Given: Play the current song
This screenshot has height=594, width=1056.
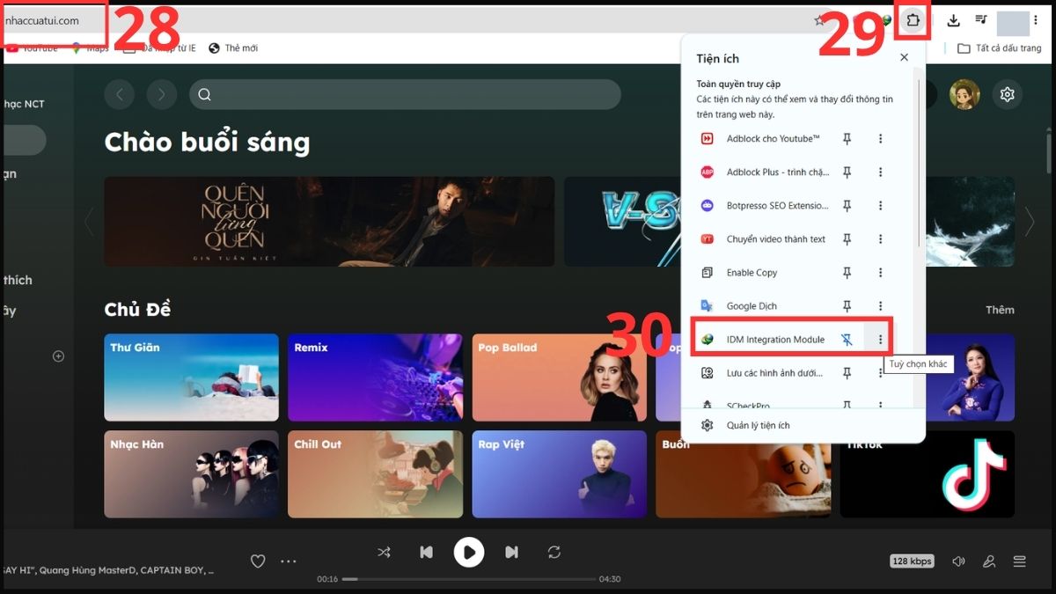Looking at the screenshot, I should [469, 552].
